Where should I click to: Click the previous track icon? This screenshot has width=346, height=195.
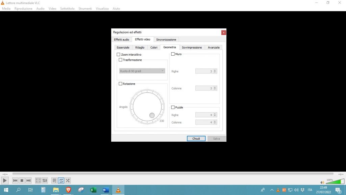coord(15,181)
